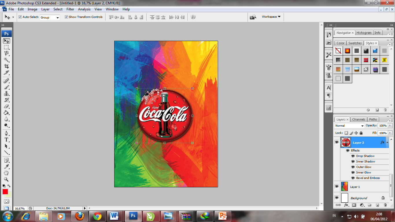Select the Healing Brush tool
The width and height of the screenshot is (395, 222).
(6, 81)
